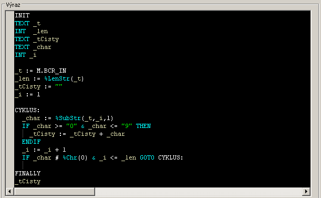Click the left gutter margin of editor
Screen dimensions: 321x198
pyautogui.click(x=10, y=99)
